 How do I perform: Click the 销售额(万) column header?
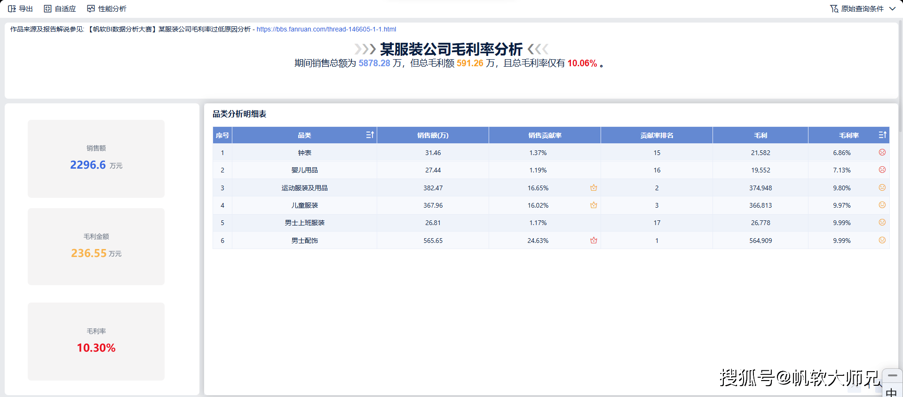click(x=433, y=135)
